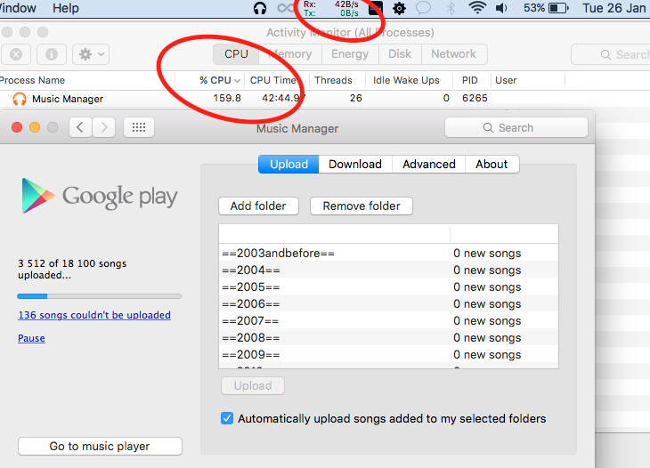Switch to the Network tab
This screenshot has width=650, height=468.
point(453,54)
